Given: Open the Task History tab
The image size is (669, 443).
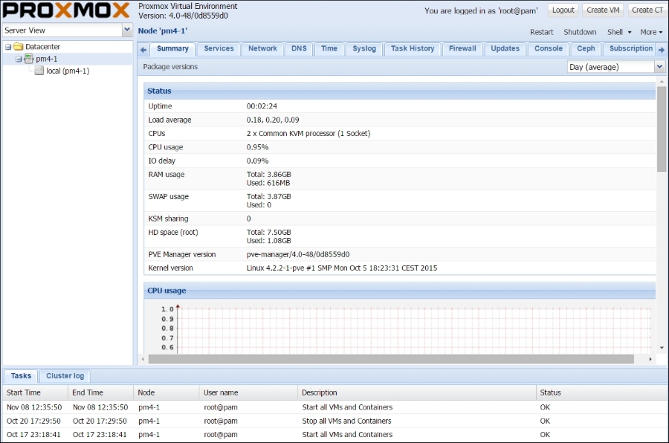Looking at the screenshot, I should [413, 48].
